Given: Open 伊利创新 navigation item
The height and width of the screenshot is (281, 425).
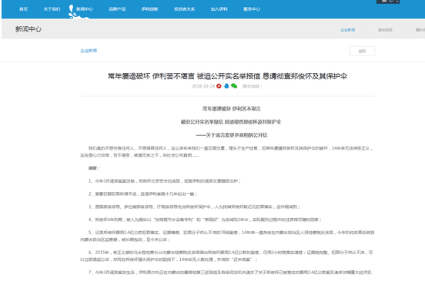Looking at the screenshot, I should (149, 9).
